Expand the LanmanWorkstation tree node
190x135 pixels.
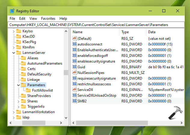(x=14, y=112)
